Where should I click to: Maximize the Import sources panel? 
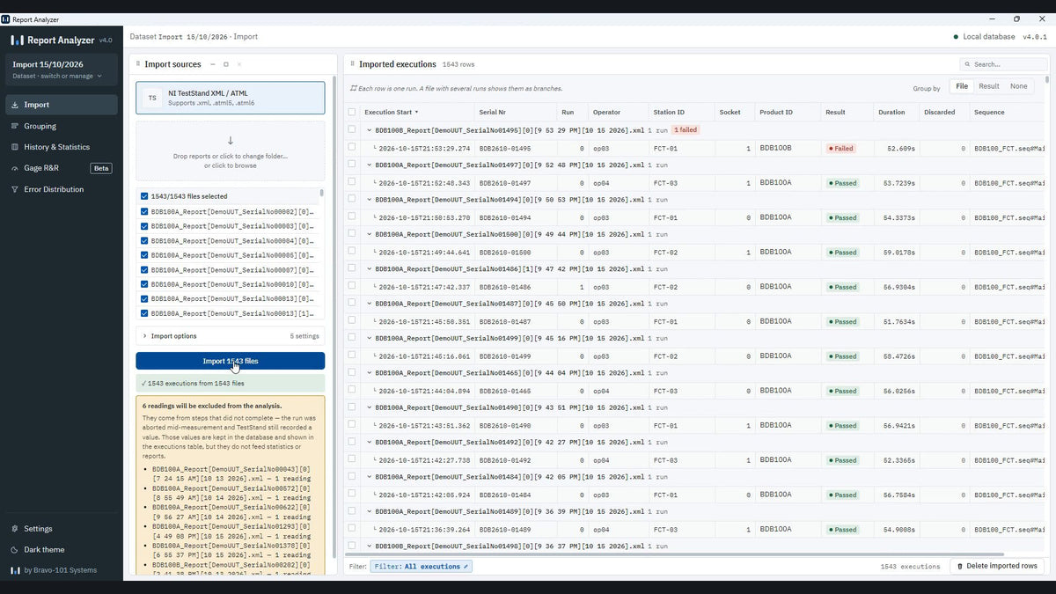226,64
